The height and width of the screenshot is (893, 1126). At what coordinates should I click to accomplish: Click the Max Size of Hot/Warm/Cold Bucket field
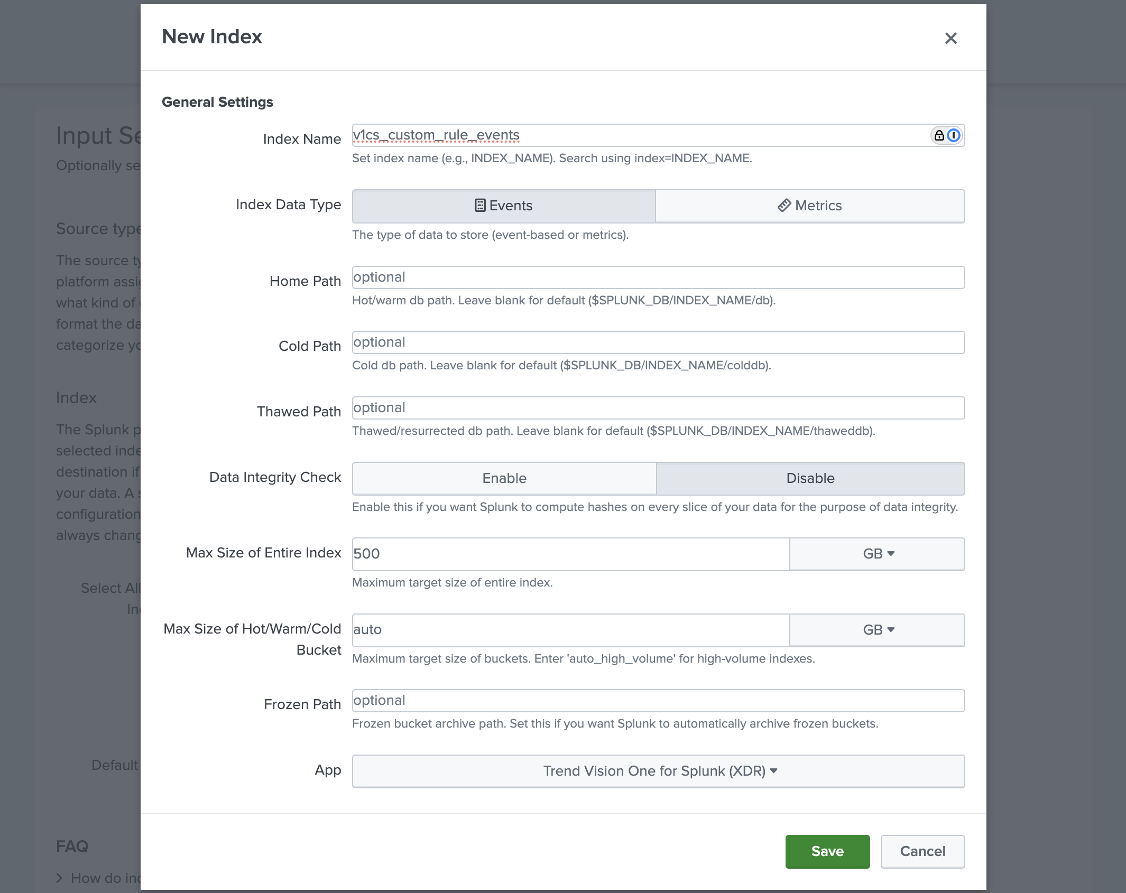point(571,630)
